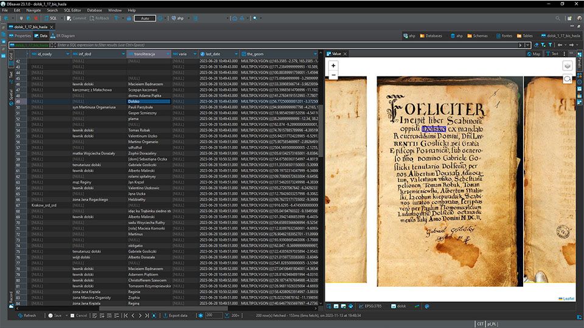Zoom out on the map viewer
This screenshot has height=328, width=584.
coord(333,75)
